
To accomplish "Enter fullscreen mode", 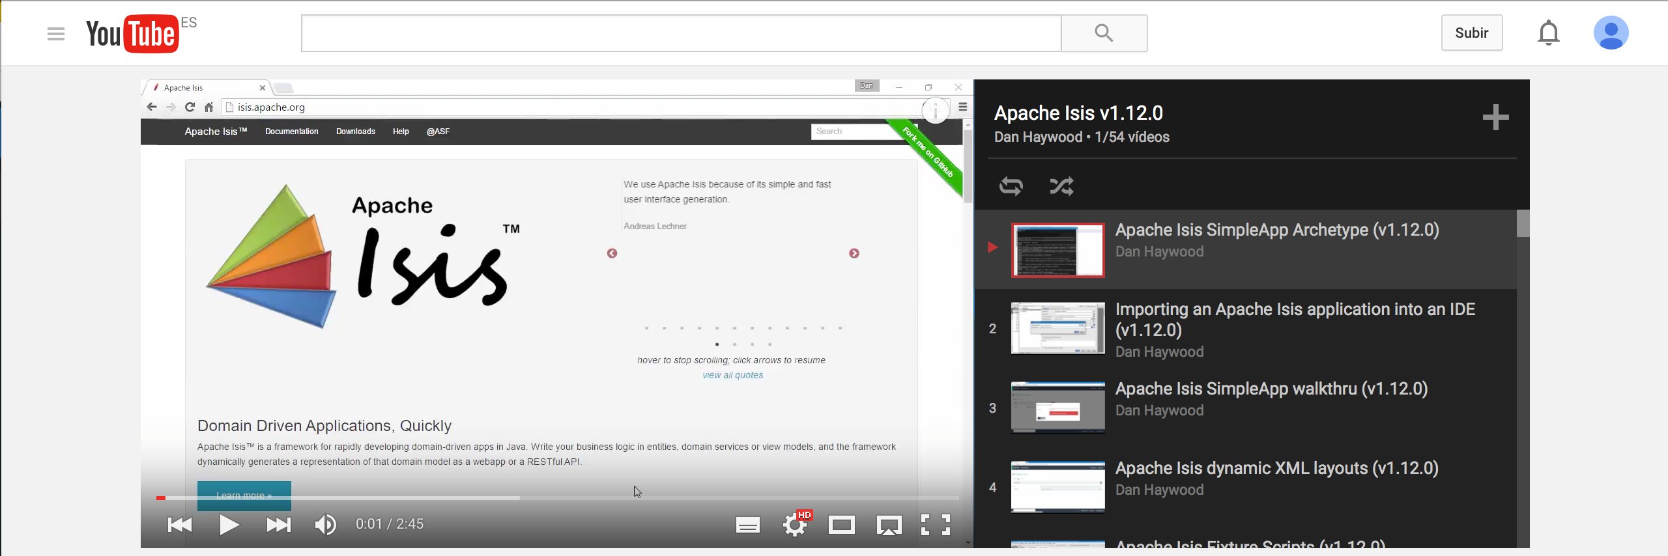I will [x=936, y=525].
